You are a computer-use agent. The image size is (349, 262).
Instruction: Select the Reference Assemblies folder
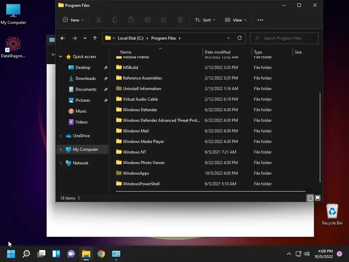coord(142,78)
